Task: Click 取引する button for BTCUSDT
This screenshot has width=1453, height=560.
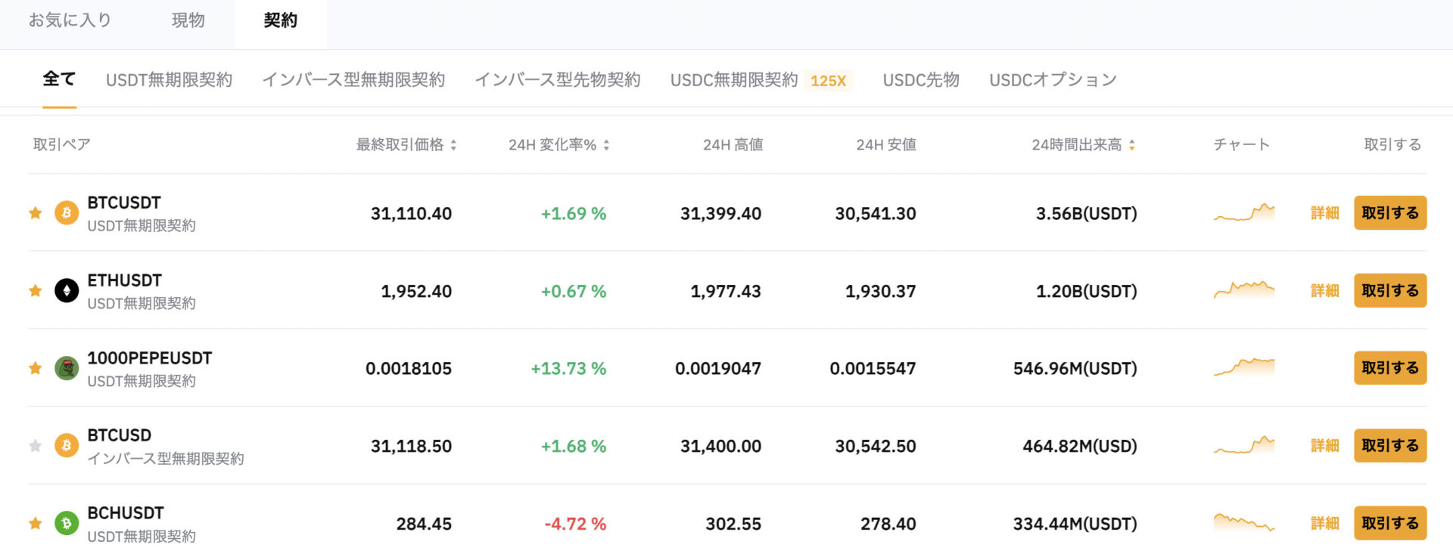Action: 1390,213
